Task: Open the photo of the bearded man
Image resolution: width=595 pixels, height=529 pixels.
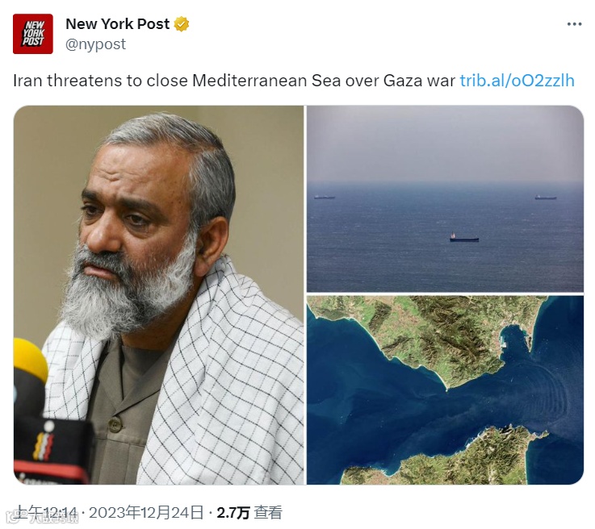Action: click(x=158, y=295)
